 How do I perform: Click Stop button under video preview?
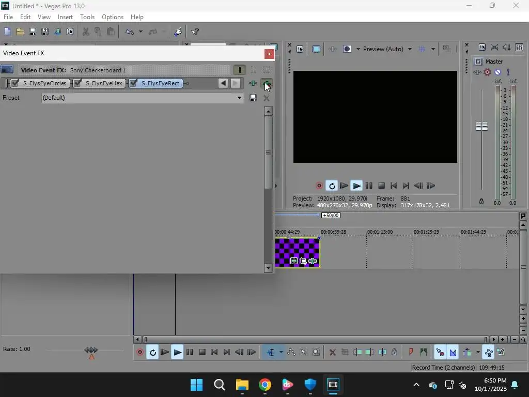(381, 186)
